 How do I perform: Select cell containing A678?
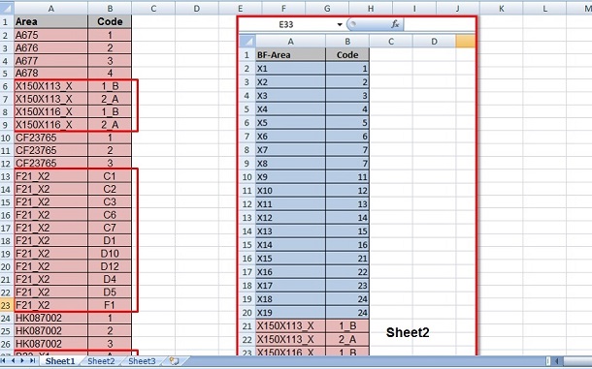click(51, 73)
